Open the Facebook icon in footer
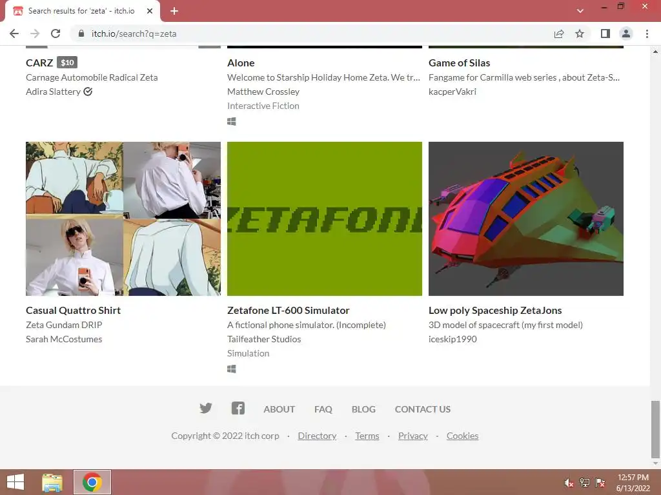The image size is (661, 495). click(238, 408)
